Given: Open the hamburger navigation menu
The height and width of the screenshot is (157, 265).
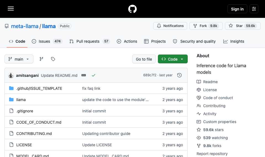Looking at the screenshot, I should 11,9.
